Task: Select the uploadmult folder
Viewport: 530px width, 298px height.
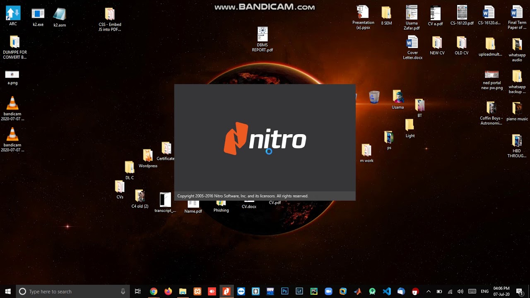Action: pyautogui.click(x=490, y=47)
